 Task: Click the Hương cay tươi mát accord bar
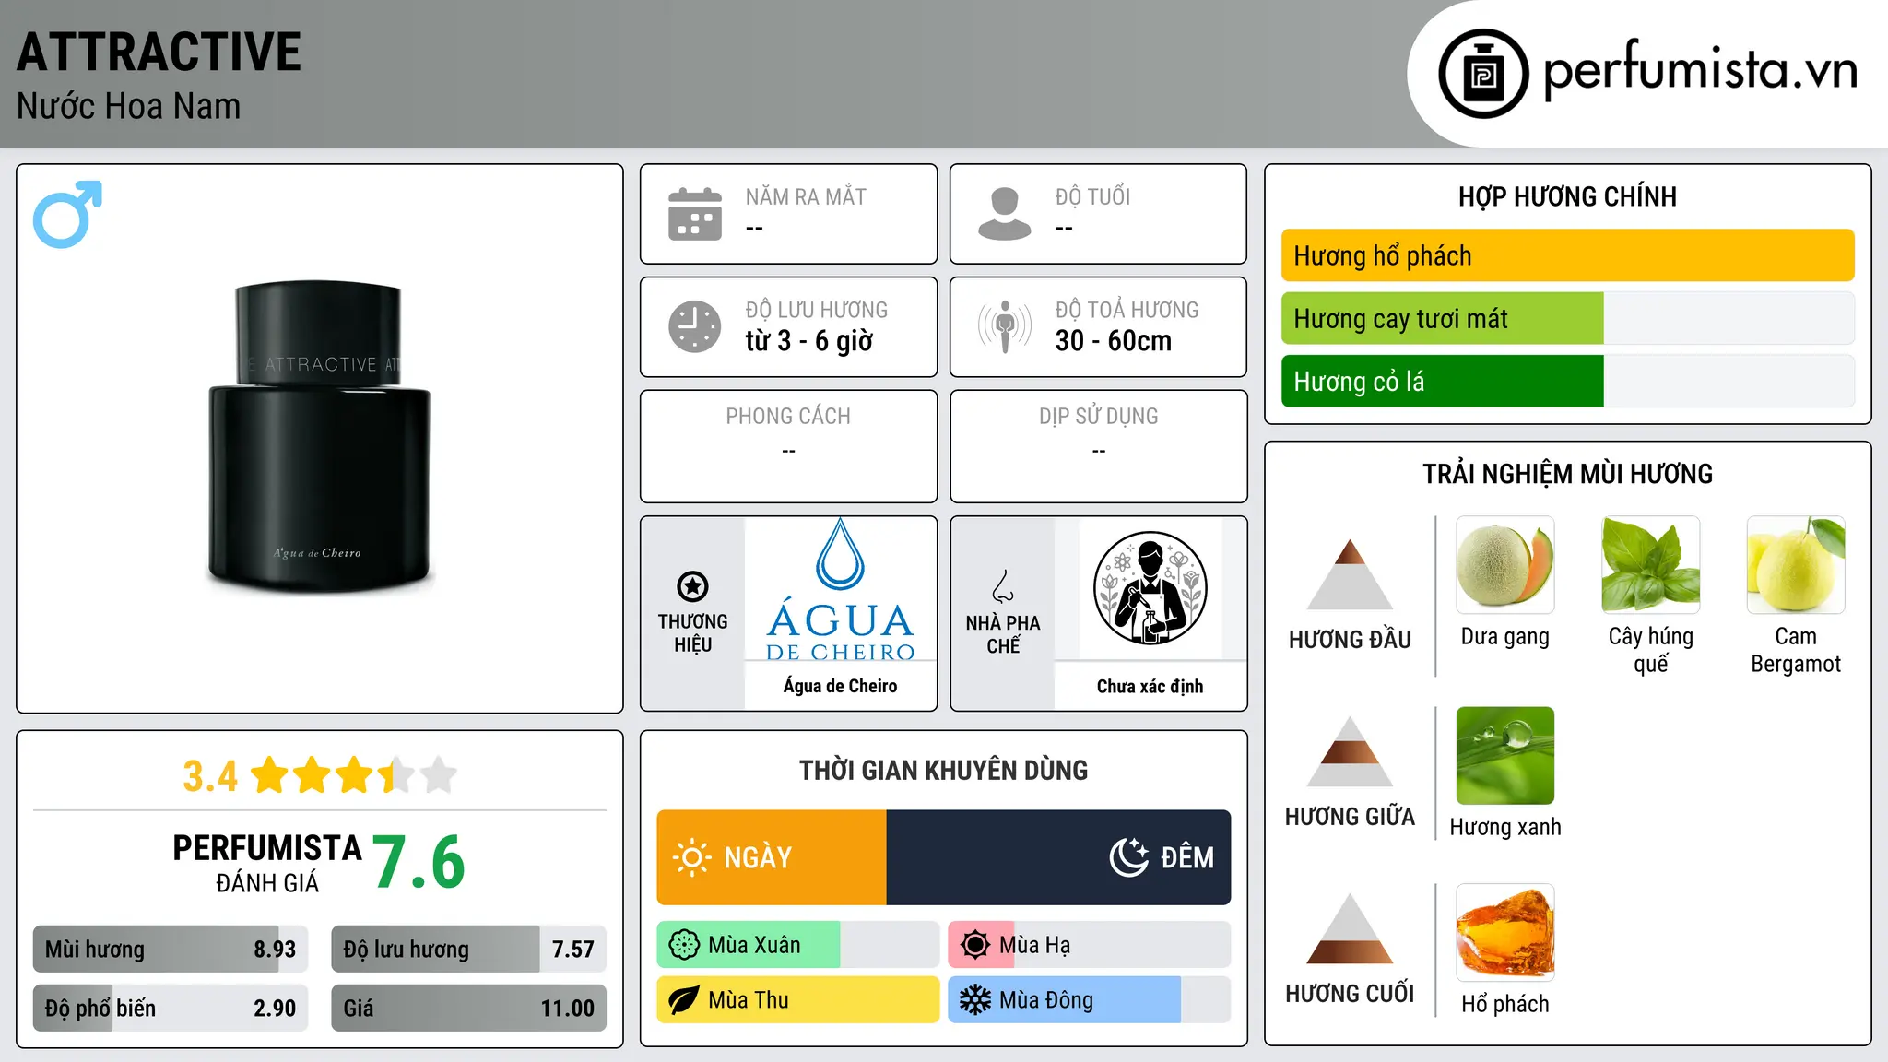click(x=1568, y=318)
